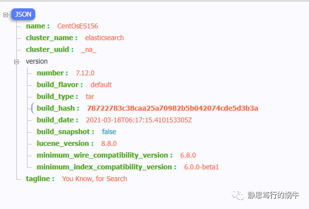309x209 pixels.
Task: Collapse the version node toggle
Action: [17, 62]
